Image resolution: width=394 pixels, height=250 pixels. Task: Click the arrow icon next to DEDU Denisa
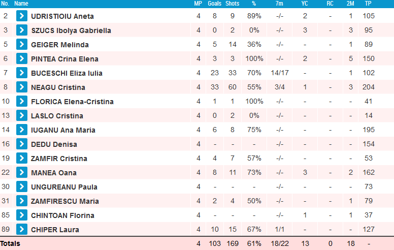[x=22, y=144]
